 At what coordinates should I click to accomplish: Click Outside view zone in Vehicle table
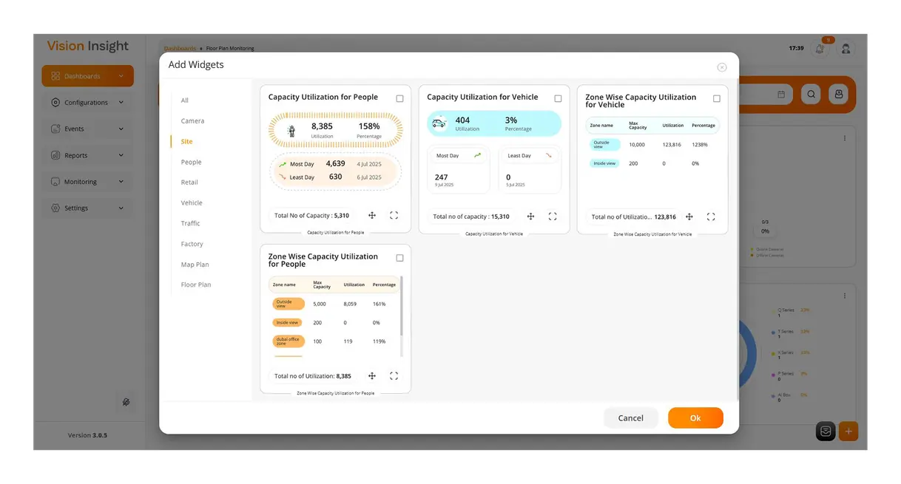click(604, 145)
